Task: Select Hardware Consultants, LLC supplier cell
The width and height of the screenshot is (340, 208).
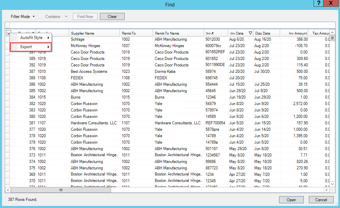Action: coord(94,123)
